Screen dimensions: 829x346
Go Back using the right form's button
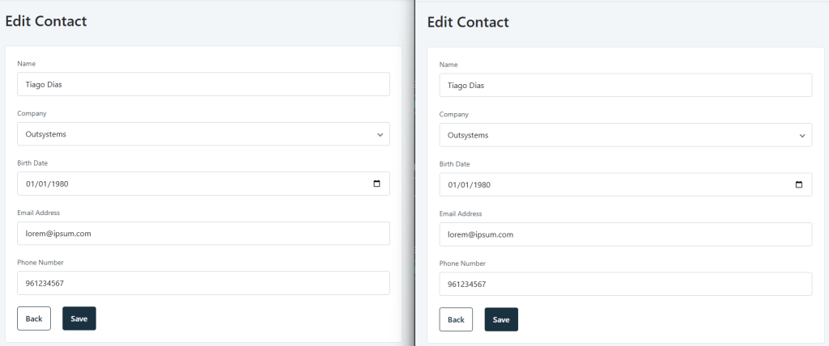point(456,319)
